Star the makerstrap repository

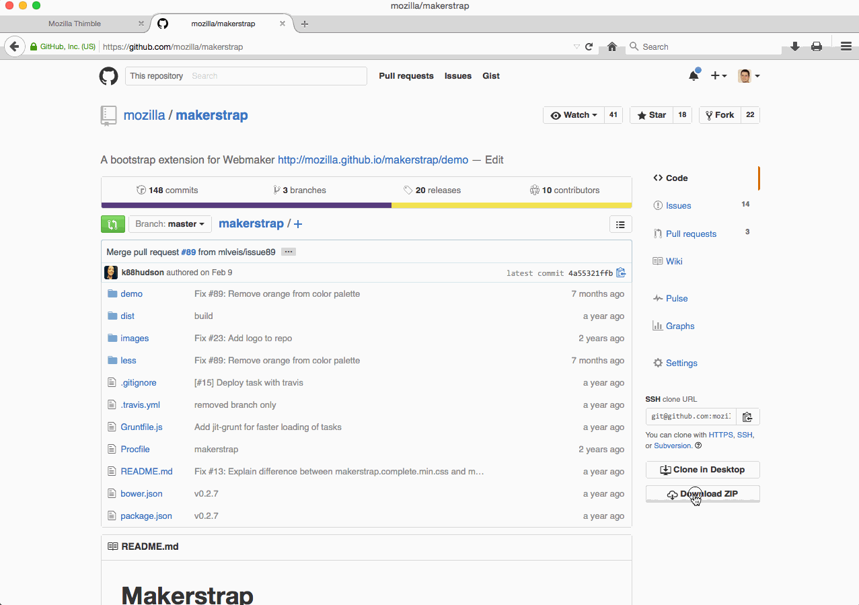click(650, 114)
